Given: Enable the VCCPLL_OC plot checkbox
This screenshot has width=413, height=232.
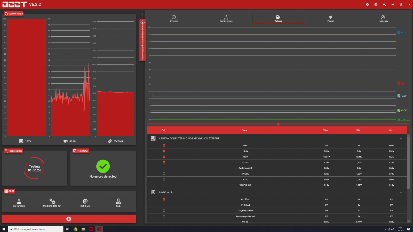Looking at the screenshot, I should coord(164,185).
